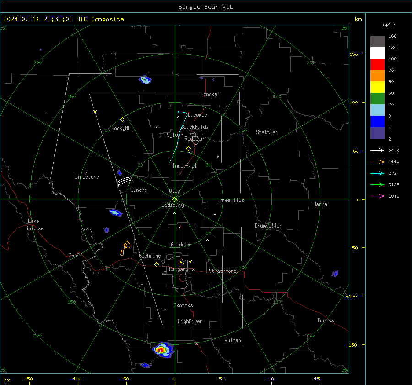Click the purple 2-4 legend swatch
This screenshot has width=412, height=385.
coord(377,133)
